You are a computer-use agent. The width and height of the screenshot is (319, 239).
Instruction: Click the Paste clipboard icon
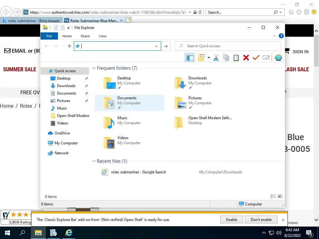(x=236, y=58)
